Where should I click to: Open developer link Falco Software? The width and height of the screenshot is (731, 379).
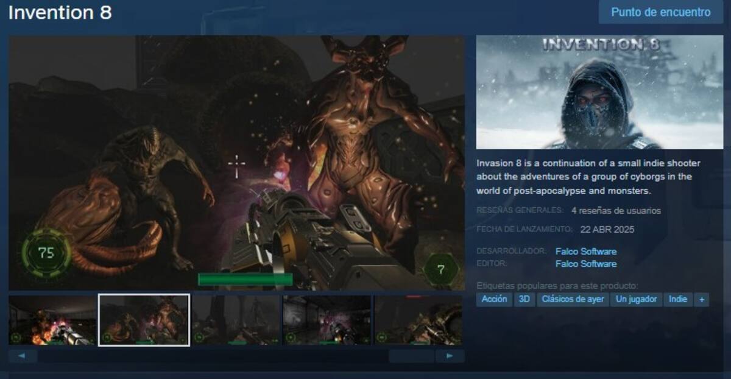tap(586, 251)
